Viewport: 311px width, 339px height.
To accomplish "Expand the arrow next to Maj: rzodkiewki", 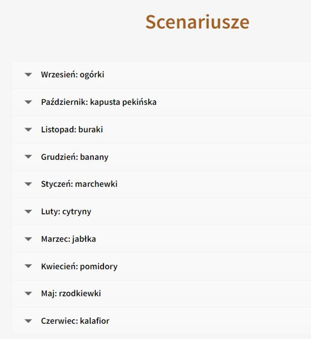I will pos(28,294).
